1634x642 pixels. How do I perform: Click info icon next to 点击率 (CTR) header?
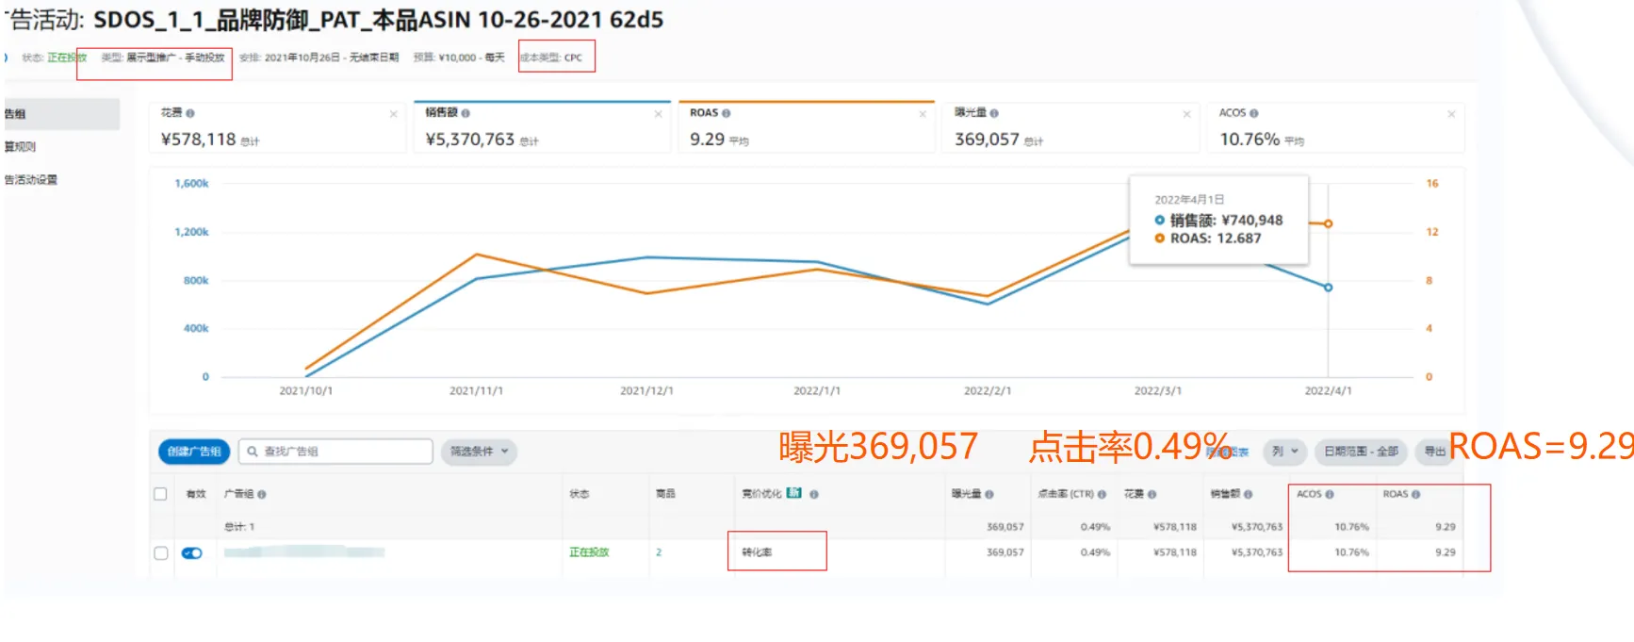click(1102, 494)
